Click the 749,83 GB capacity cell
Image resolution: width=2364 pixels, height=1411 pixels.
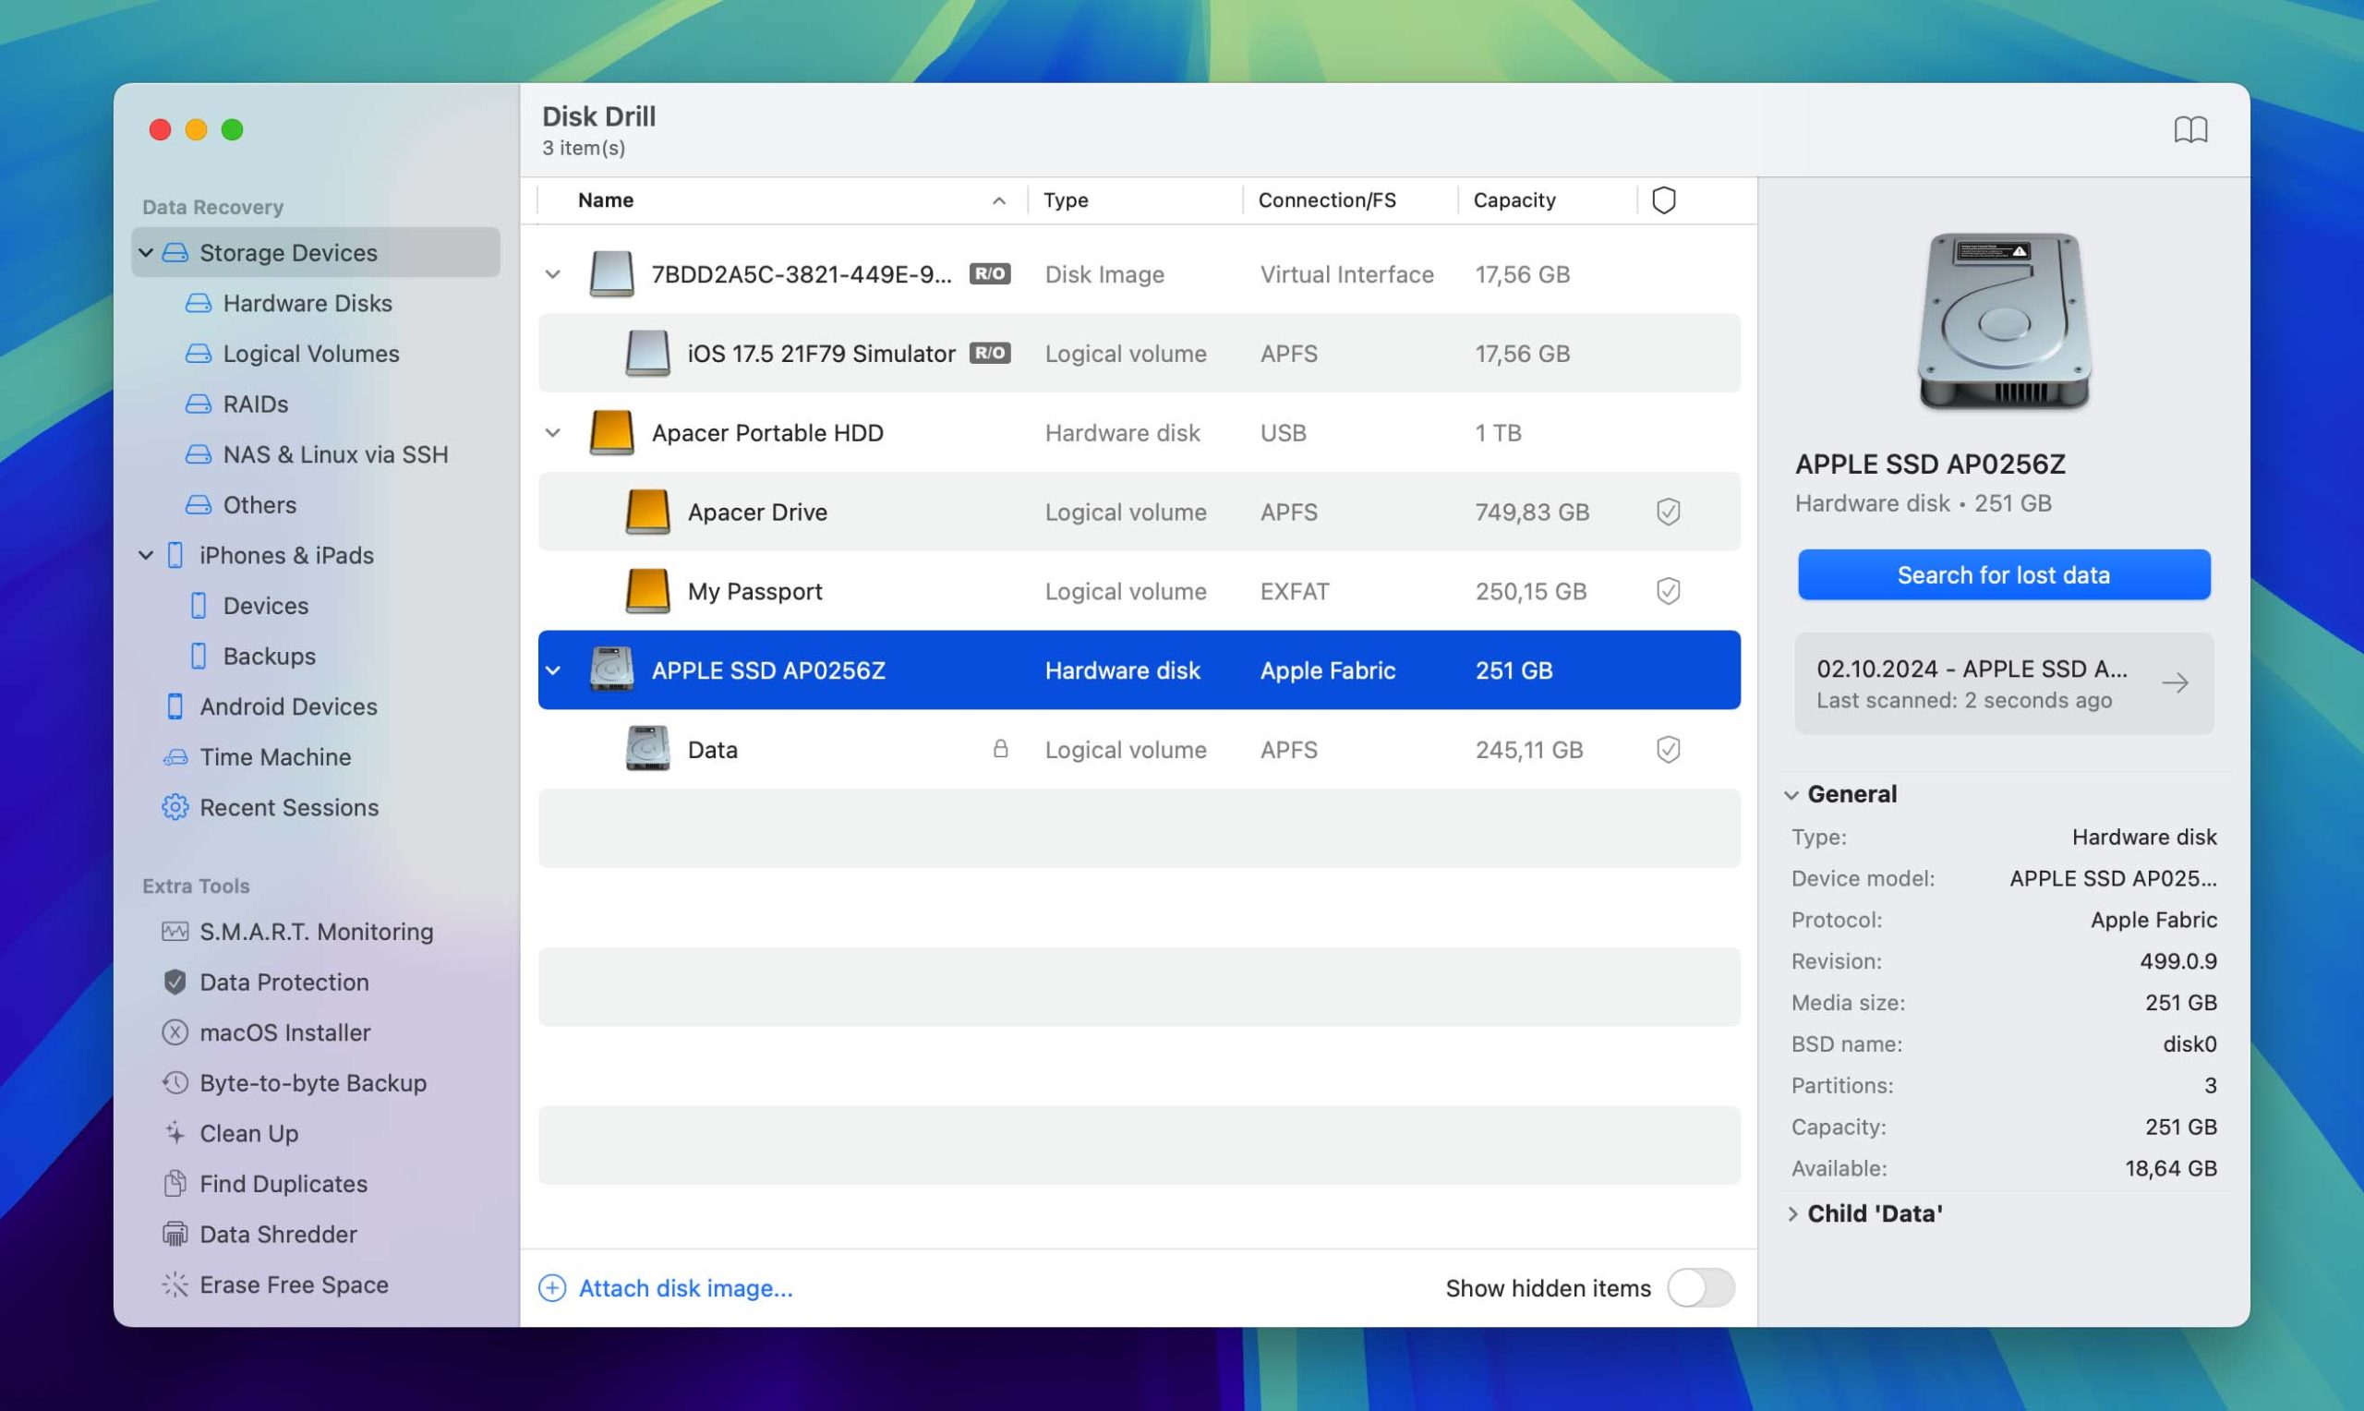pyautogui.click(x=1531, y=513)
